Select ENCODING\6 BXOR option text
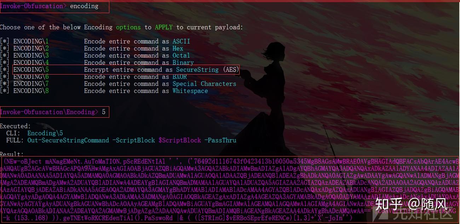This screenshot has height=224, width=460. (x=93, y=77)
